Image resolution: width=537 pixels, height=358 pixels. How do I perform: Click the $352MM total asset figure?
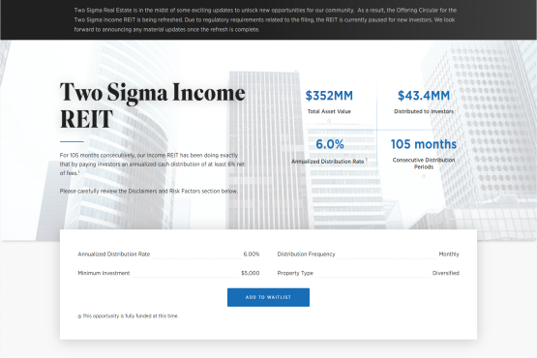tap(329, 96)
